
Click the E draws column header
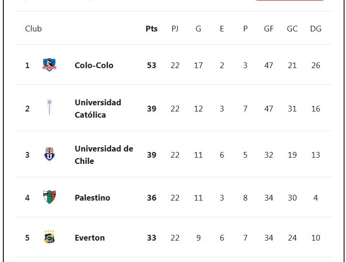click(222, 29)
